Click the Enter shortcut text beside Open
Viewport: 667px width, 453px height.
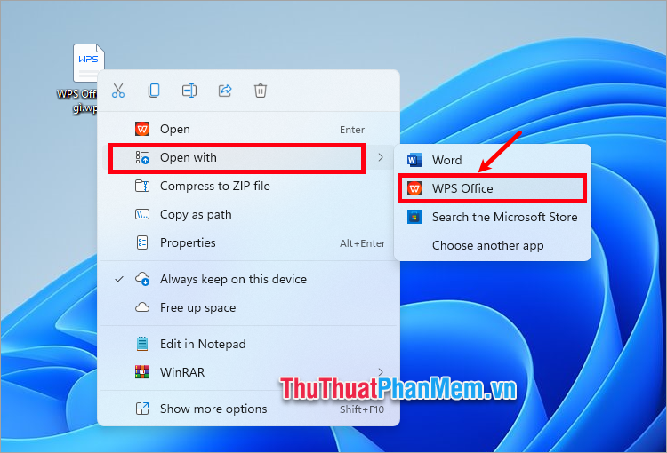(352, 130)
